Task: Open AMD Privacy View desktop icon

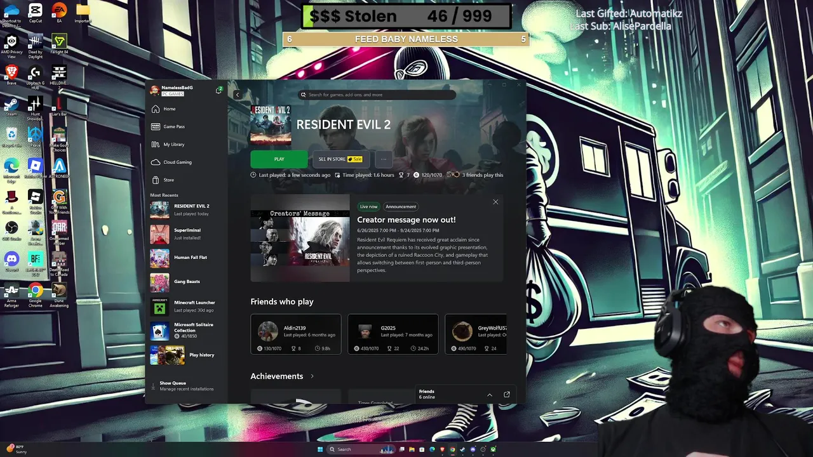Action: pyautogui.click(x=11, y=46)
